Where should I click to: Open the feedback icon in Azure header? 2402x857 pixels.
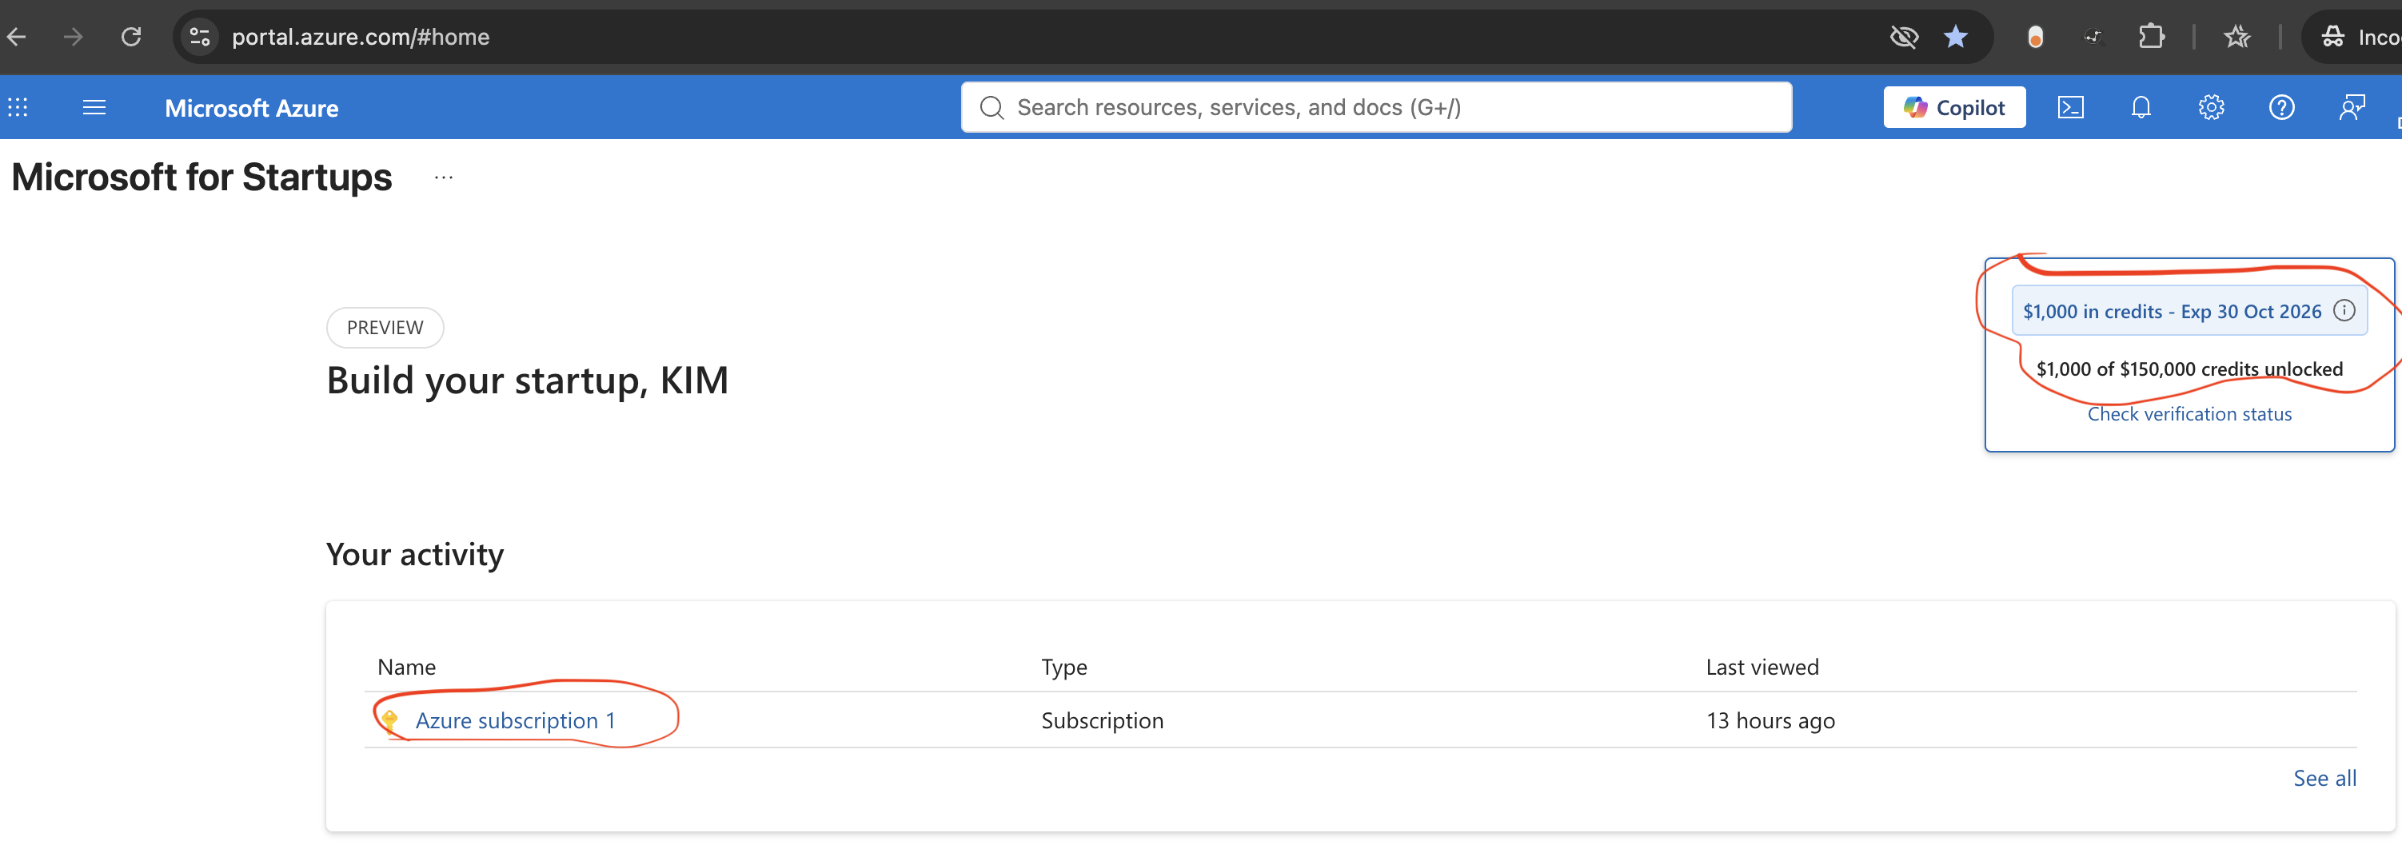click(2352, 107)
